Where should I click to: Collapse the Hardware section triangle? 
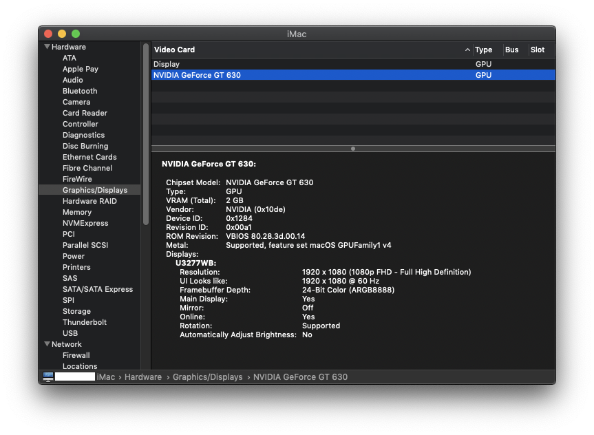point(47,47)
